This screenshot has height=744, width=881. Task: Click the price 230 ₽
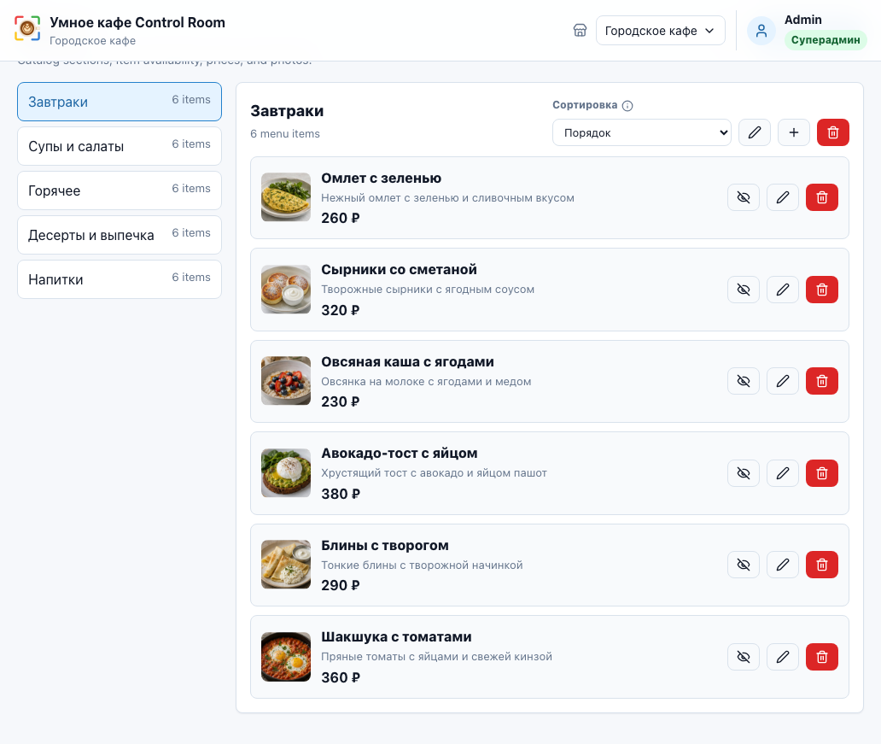pyautogui.click(x=340, y=402)
